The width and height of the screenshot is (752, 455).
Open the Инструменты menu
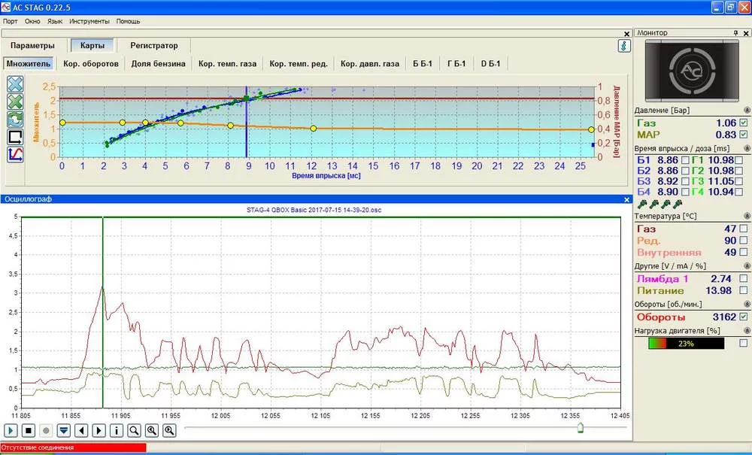click(x=89, y=21)
